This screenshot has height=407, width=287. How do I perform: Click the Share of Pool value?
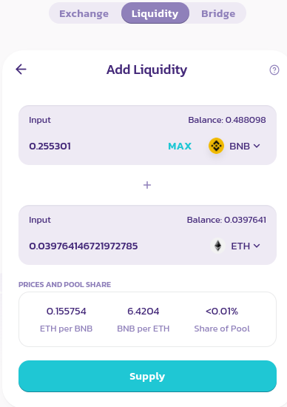tap(222, 311)
